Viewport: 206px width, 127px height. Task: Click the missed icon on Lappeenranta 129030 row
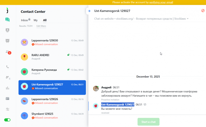(x=33, y=45)
